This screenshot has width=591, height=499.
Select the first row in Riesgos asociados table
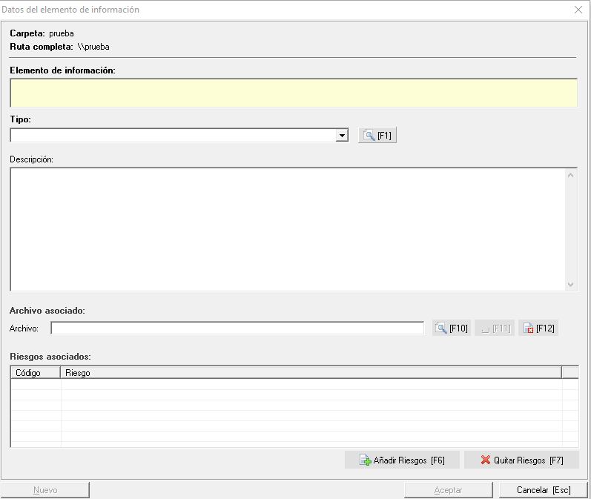coord(293,385)
